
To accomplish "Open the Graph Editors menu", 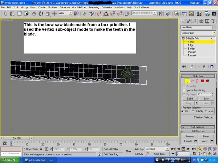I will [79, 7].
